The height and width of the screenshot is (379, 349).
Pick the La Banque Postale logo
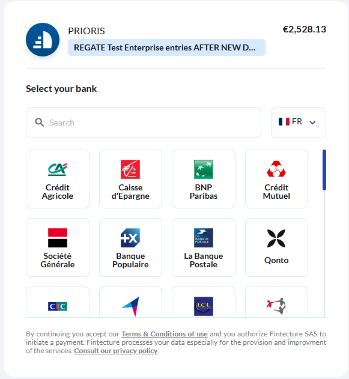(x=204, y=238)
